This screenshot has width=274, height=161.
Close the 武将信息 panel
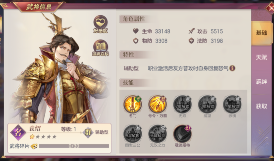coord(270,8)
